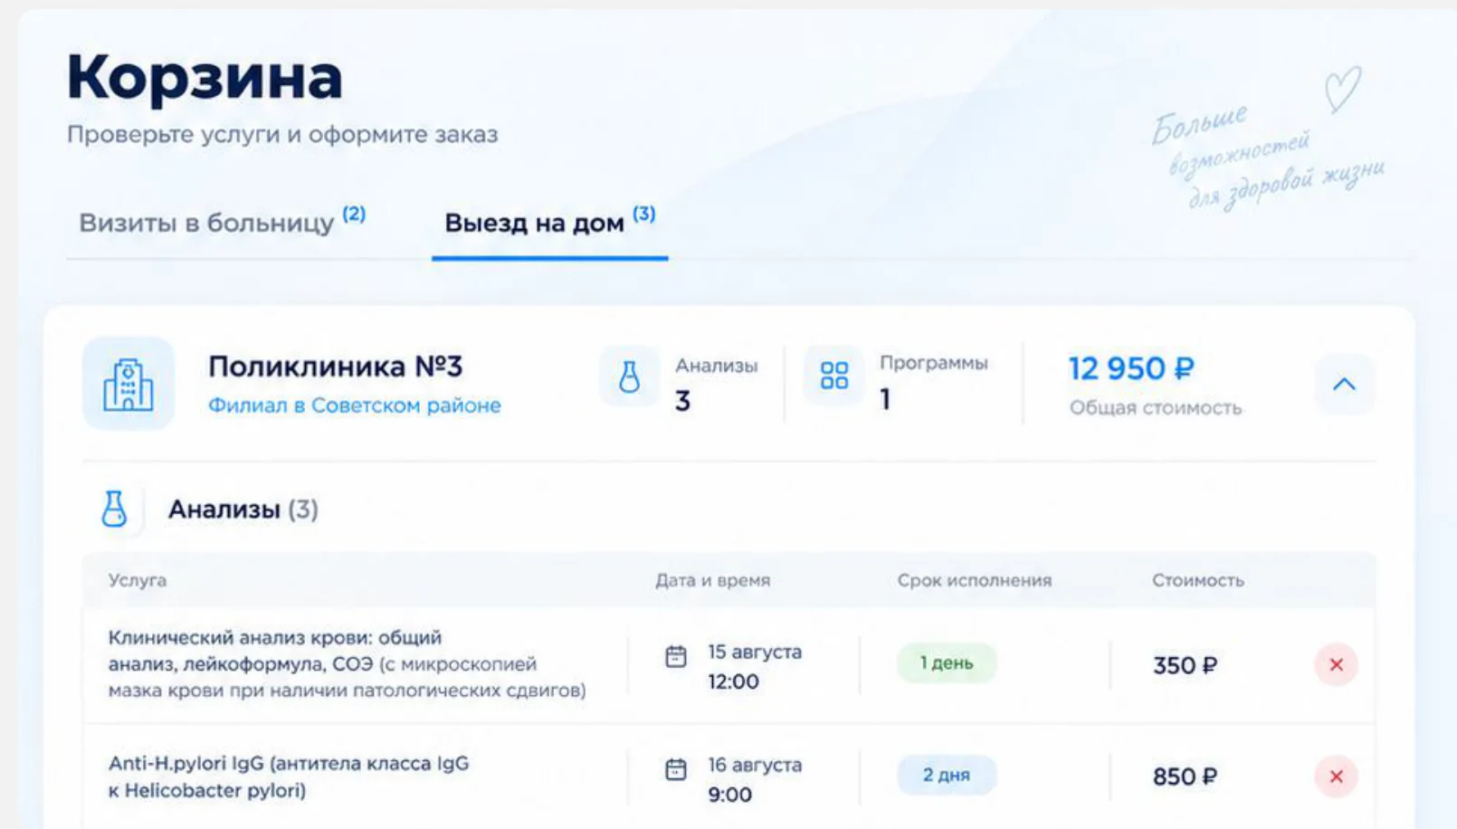This screenshot has height=829, width=1457.
Task: Click the 850 ₽ price
Action: click(x=1185, y=777)
